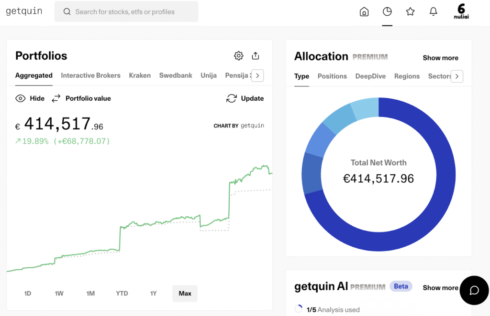The width and height of the screenshot is (490, 316).
Task: Open the Regions allocation tab
Action: tap(407, 76)
